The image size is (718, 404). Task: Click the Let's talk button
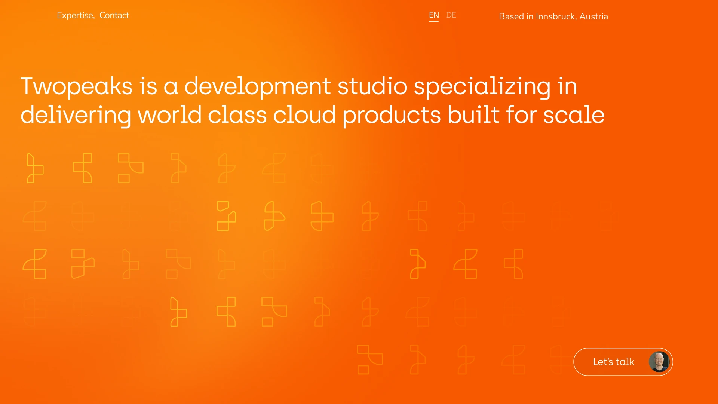(613, 362)
